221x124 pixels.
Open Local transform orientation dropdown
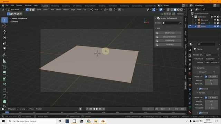(96, 10)
